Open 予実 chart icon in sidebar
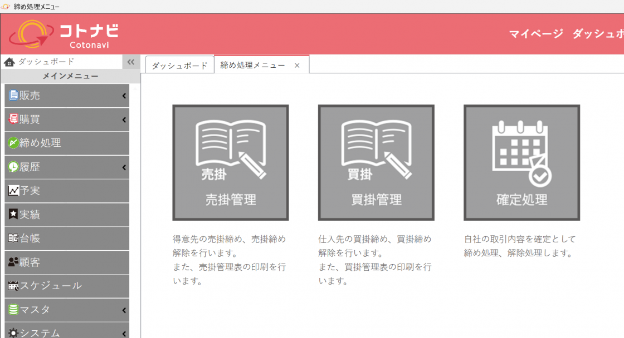The height and width of the screenshot is (338, 624). (13, 191)
